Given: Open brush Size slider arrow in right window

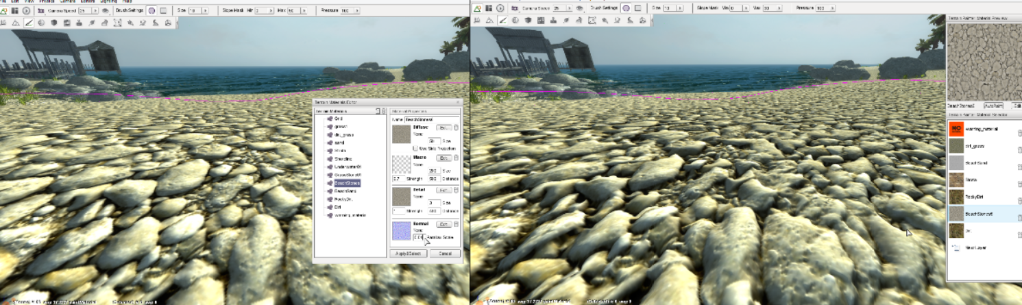Looking at the screenshot, I should pos(680,8).
